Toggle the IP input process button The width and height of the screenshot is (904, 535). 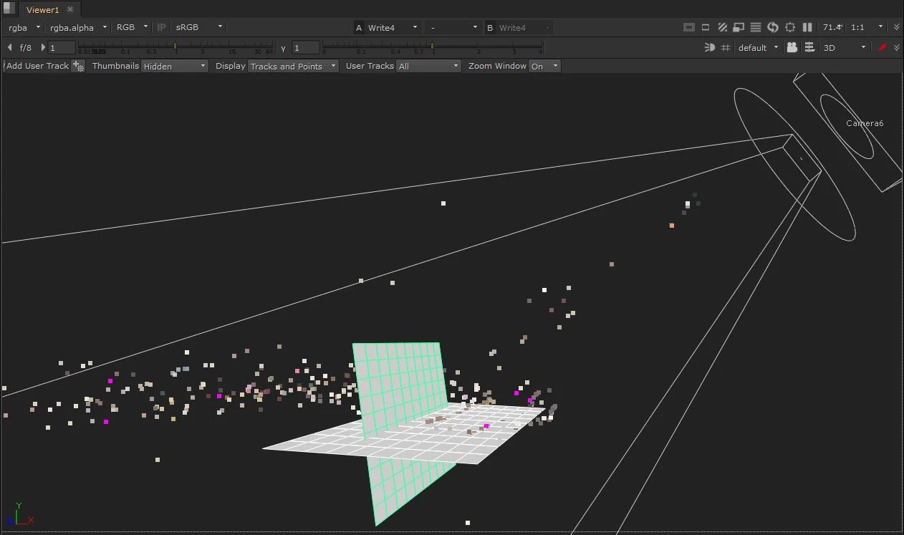(161, 27)
